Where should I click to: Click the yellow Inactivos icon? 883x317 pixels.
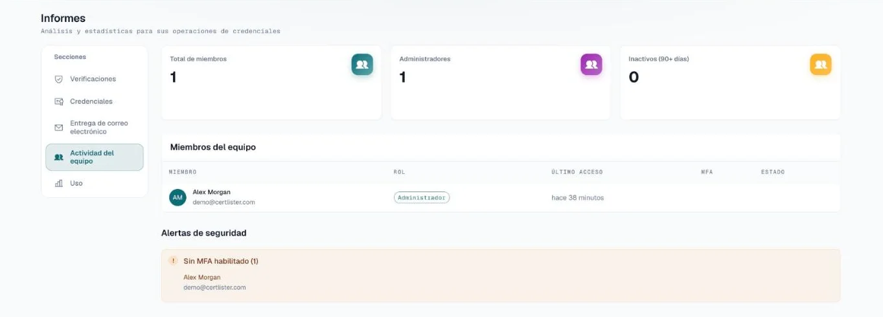click(820, 65)
